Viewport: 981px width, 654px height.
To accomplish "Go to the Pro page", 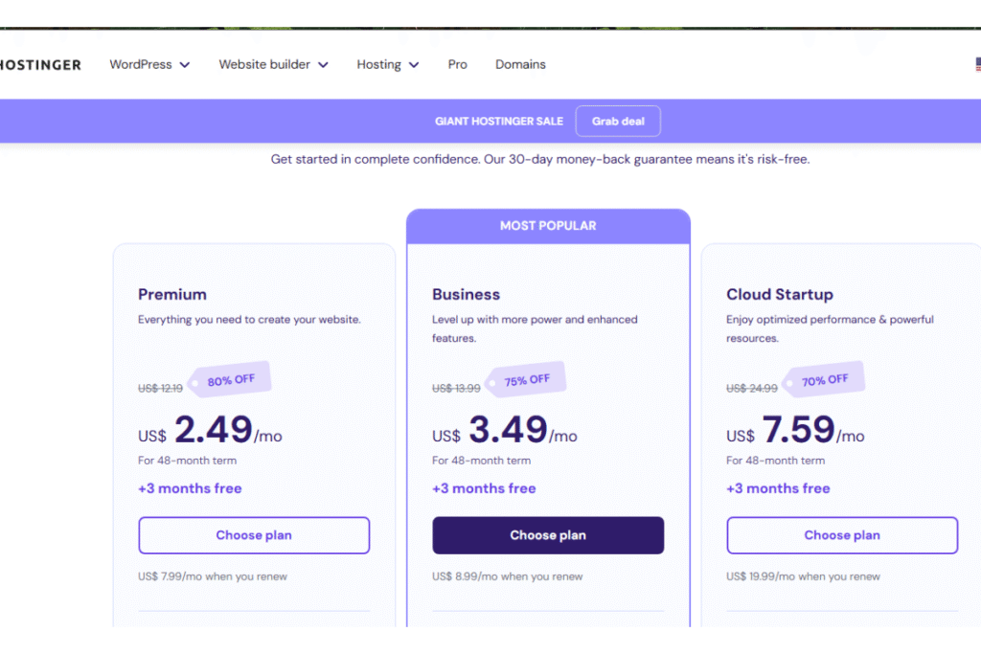I will (x=457, y=64).
